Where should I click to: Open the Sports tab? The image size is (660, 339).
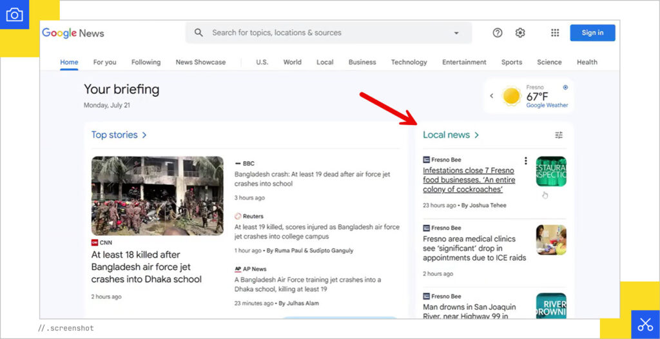pyautogui.click(x=512, y=63)
